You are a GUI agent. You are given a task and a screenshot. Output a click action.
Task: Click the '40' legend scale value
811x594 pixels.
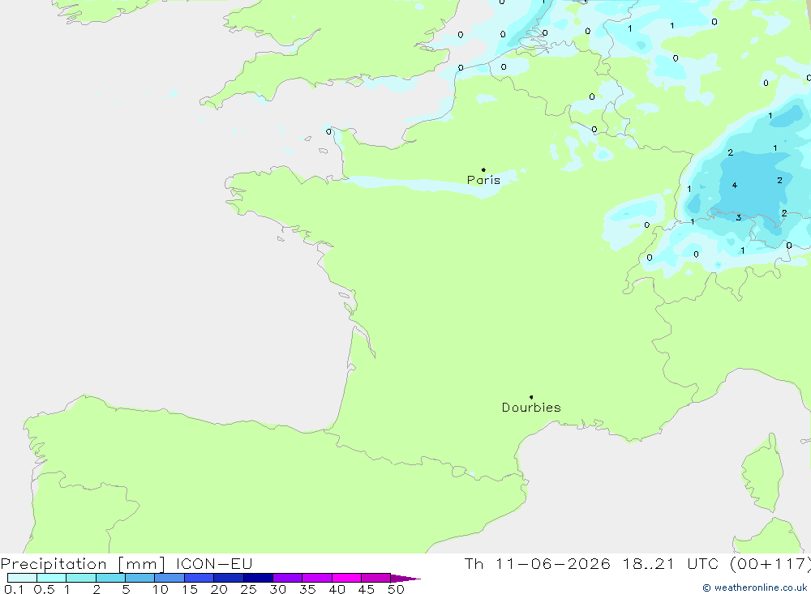coord(337,589)
